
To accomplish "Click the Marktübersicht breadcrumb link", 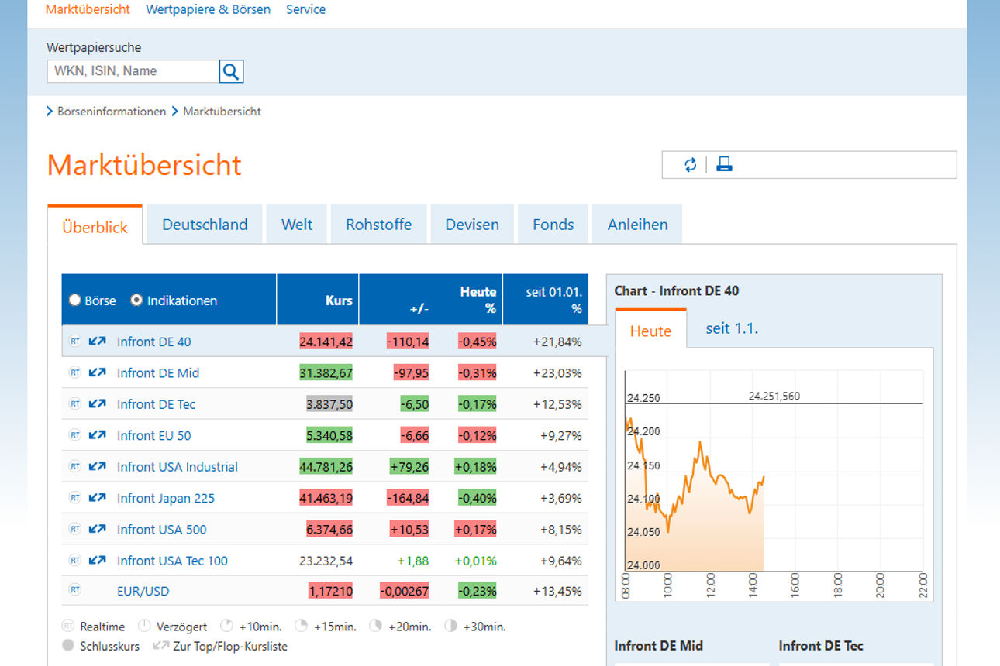I will pyautogui.click(x=222, y=112).
